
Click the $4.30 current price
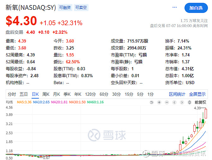(x=21, y=21)
